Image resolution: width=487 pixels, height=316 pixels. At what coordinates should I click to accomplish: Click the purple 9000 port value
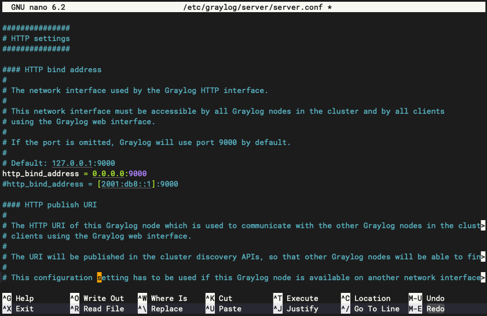click(x=138, y=174)
